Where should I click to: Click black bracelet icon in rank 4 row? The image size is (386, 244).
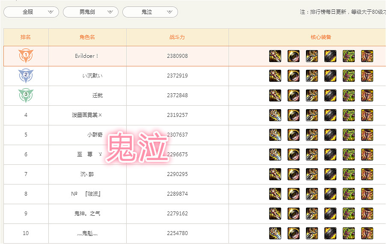click(330, 115)
